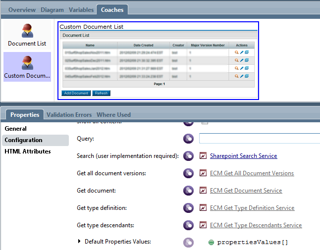Viewport: 320px width, 250px height.
Task: Toggle binding icon for Default Properties Values
Action: 188,243
